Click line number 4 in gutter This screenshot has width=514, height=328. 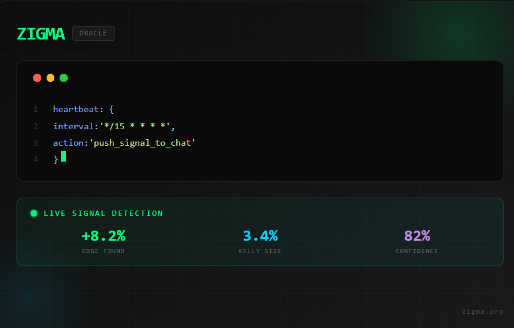pos(36,160)
